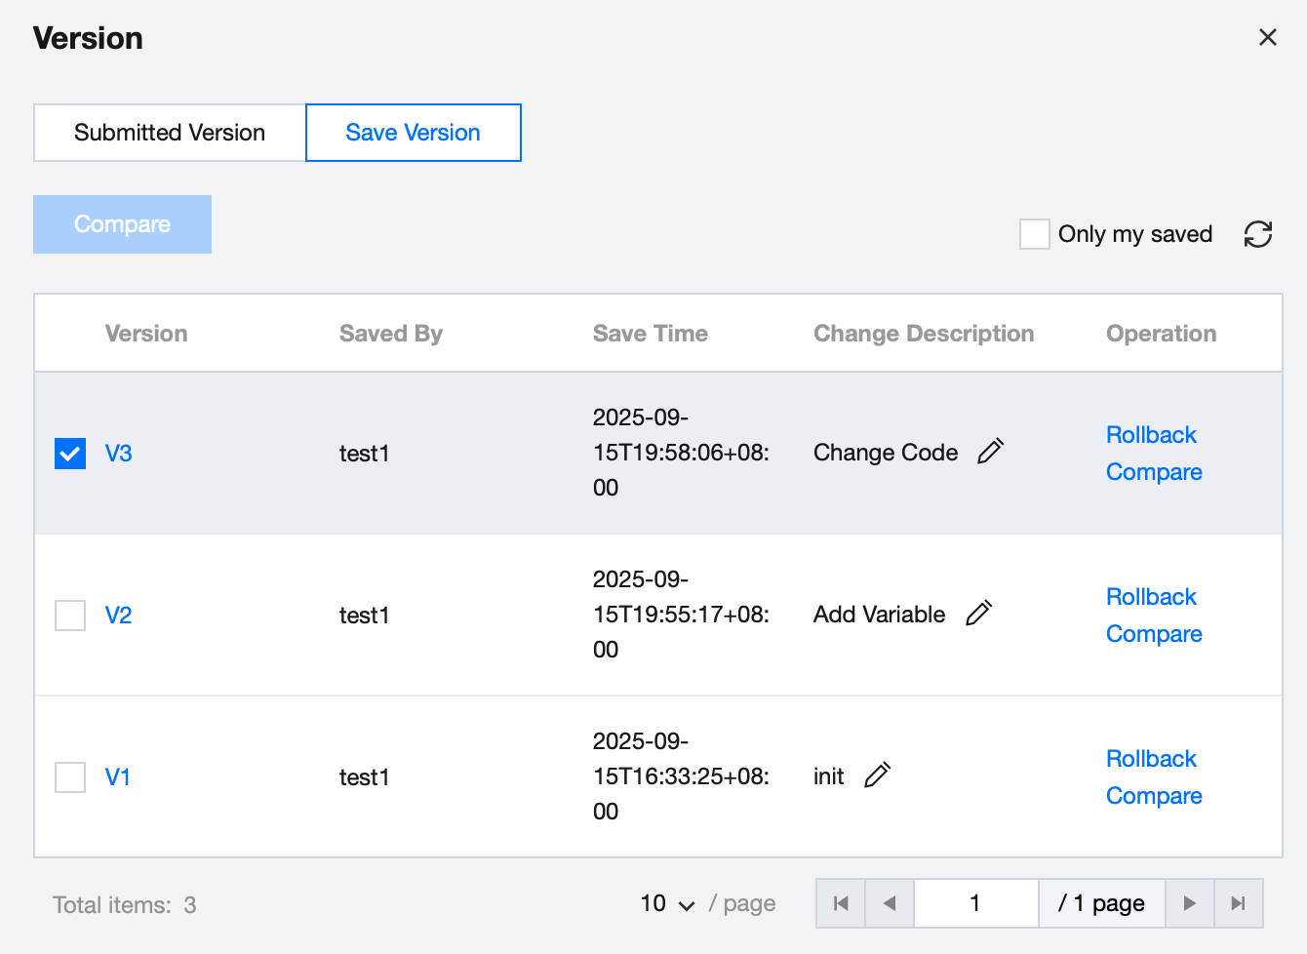Jump to the last page arrow
This screenshot has width=1307, height=954.
pos(1238,903)
